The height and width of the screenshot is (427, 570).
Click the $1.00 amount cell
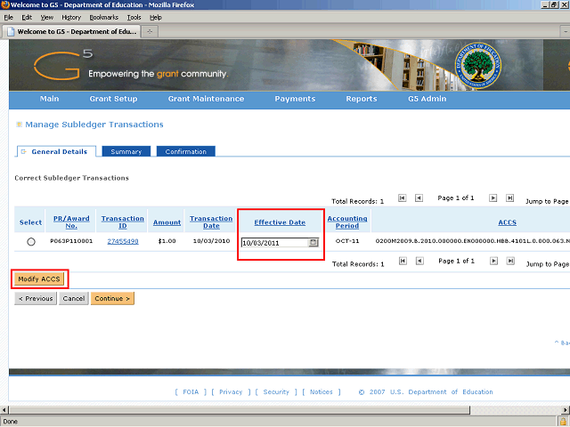167,241
